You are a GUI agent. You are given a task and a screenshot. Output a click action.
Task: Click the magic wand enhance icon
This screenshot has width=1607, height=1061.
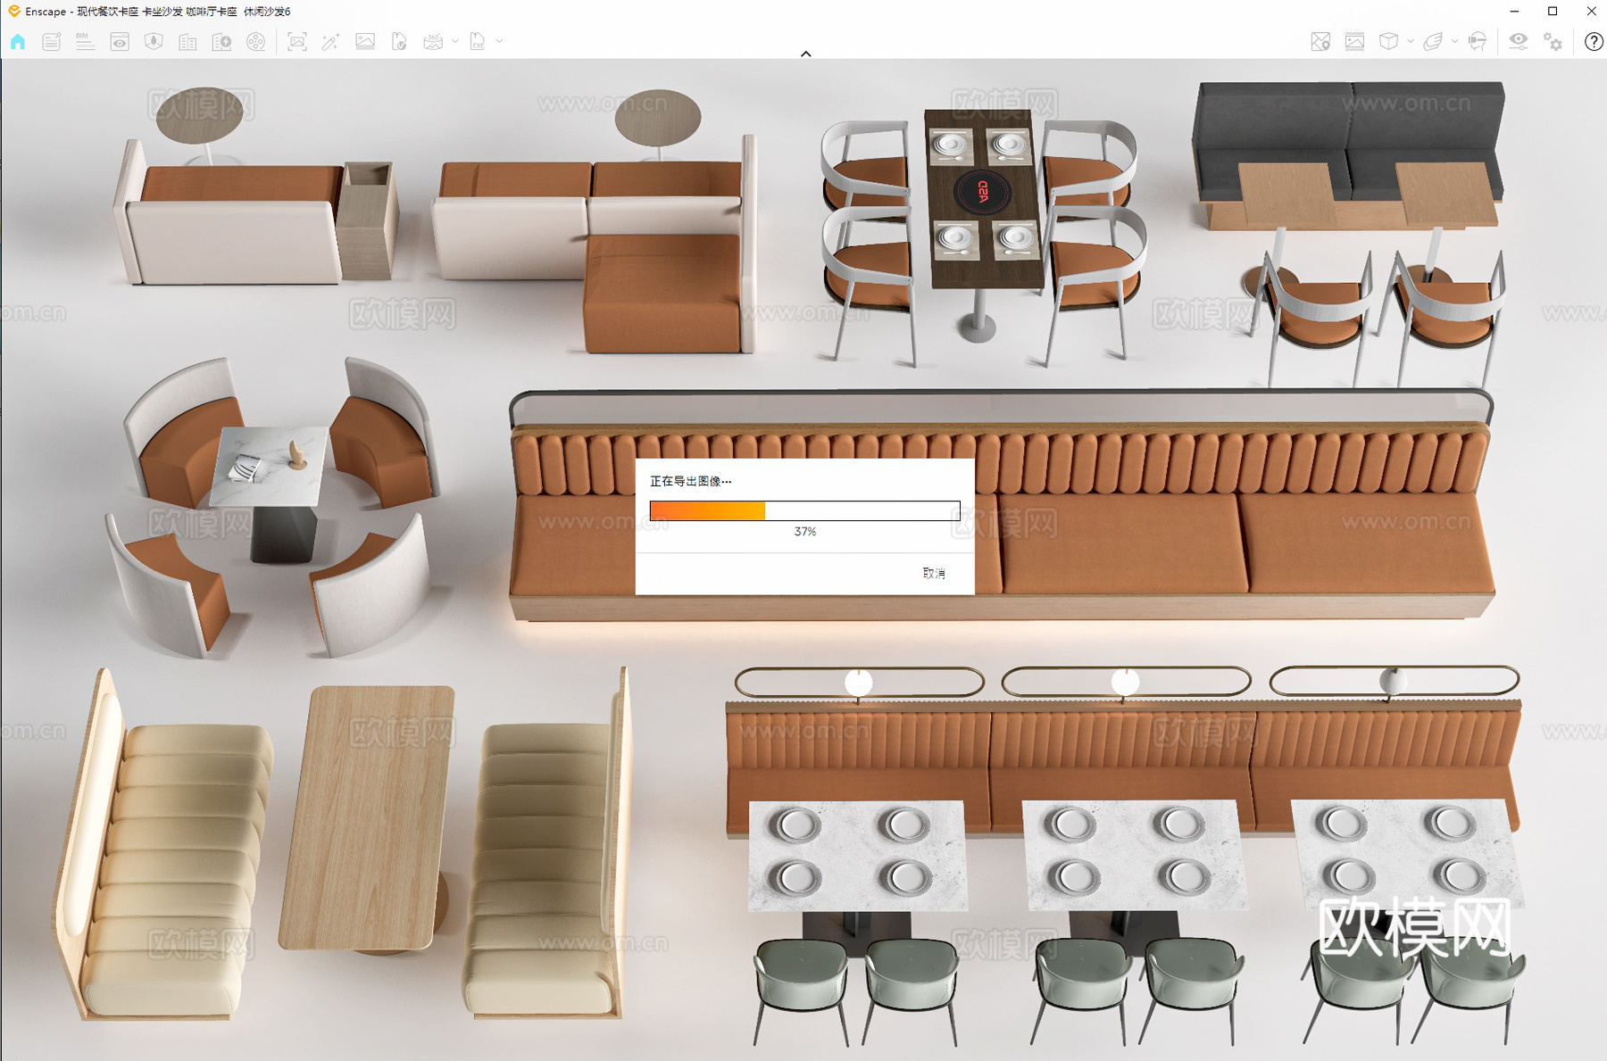331,42
